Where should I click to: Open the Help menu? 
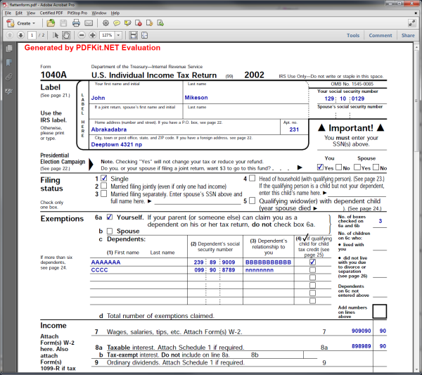pos(115,13)
